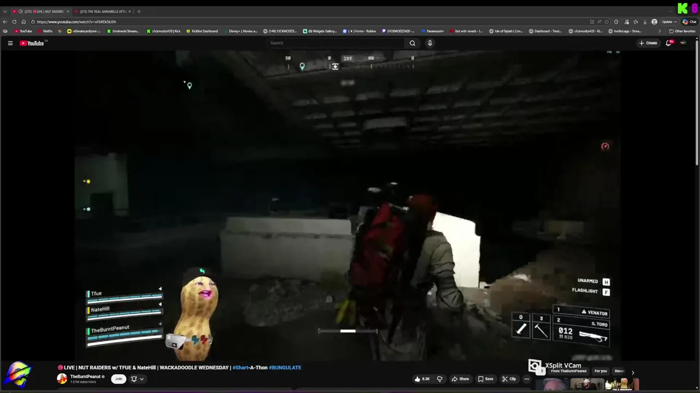Viewport: 700px width, 393px height.
Task: Open the YouTube account avatar menu
Action: coord(683,43)
